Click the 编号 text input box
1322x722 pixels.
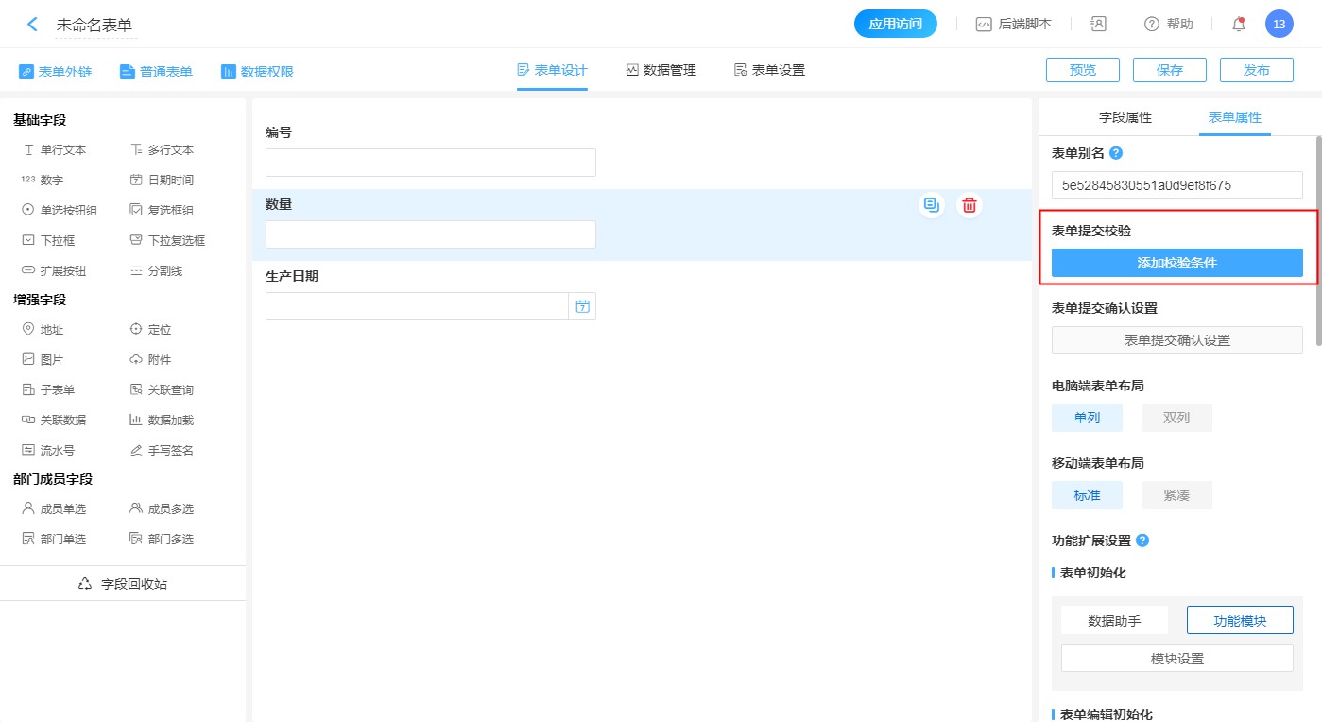(430, 163)
